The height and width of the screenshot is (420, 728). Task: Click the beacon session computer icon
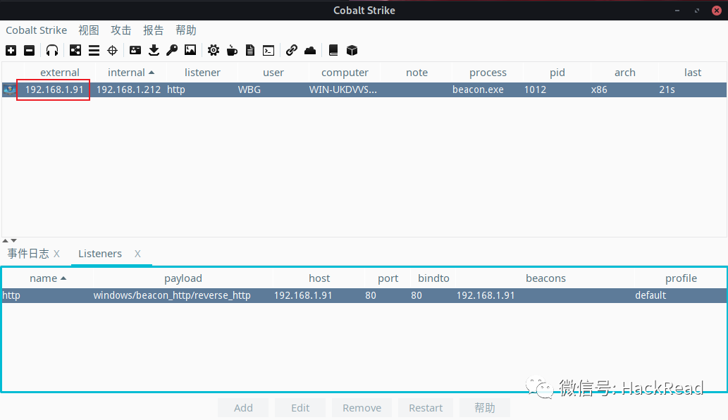9,89
